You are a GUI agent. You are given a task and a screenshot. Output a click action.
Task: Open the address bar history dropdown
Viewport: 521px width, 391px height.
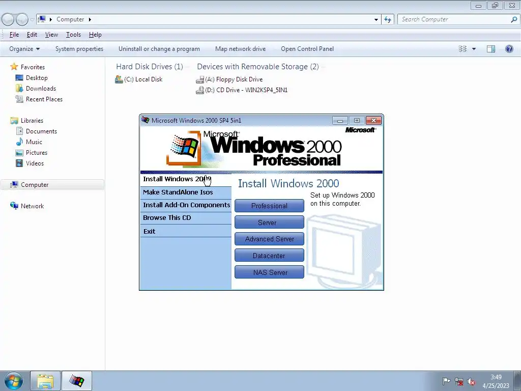[376, 20]
